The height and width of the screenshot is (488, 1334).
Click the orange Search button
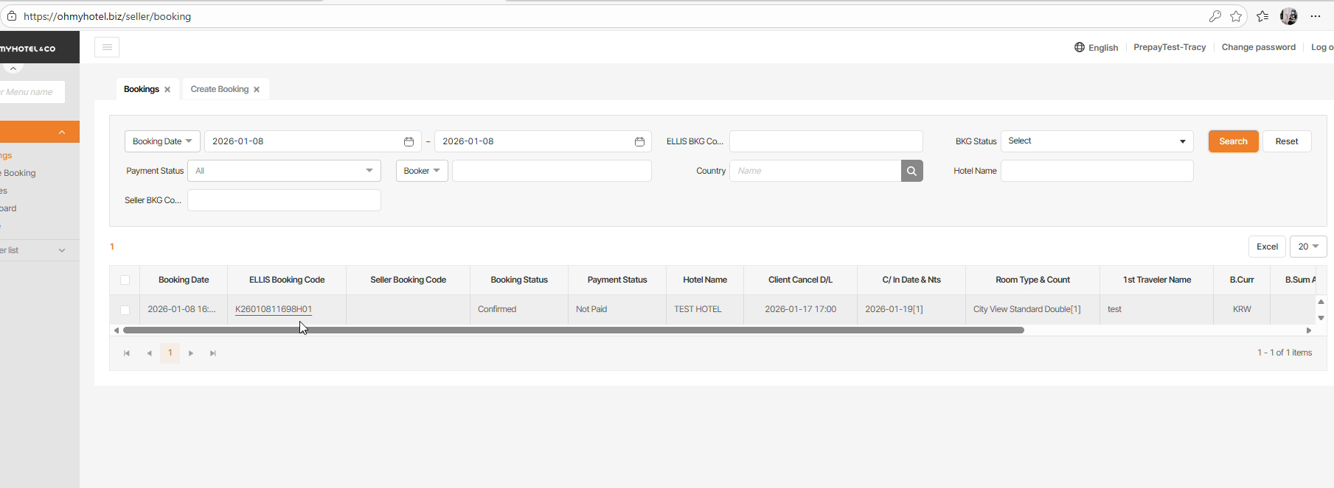1233,141
